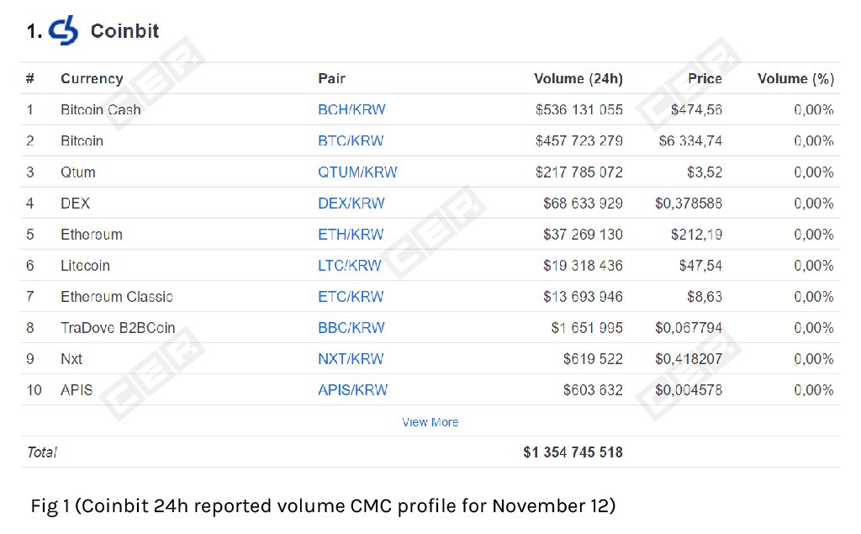Open the APIS/KRW trading pair link
Image resolution: width=861 pixels, height=534 pixels.
[352, 389]
